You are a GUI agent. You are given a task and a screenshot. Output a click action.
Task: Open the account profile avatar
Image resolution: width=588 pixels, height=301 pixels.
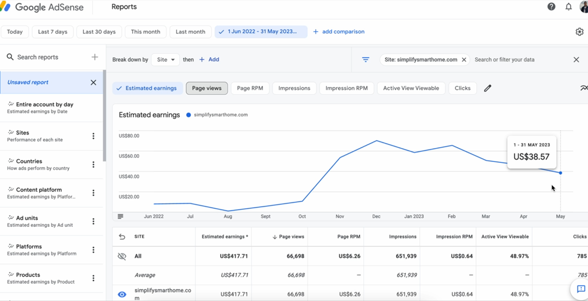coord(584,6)
